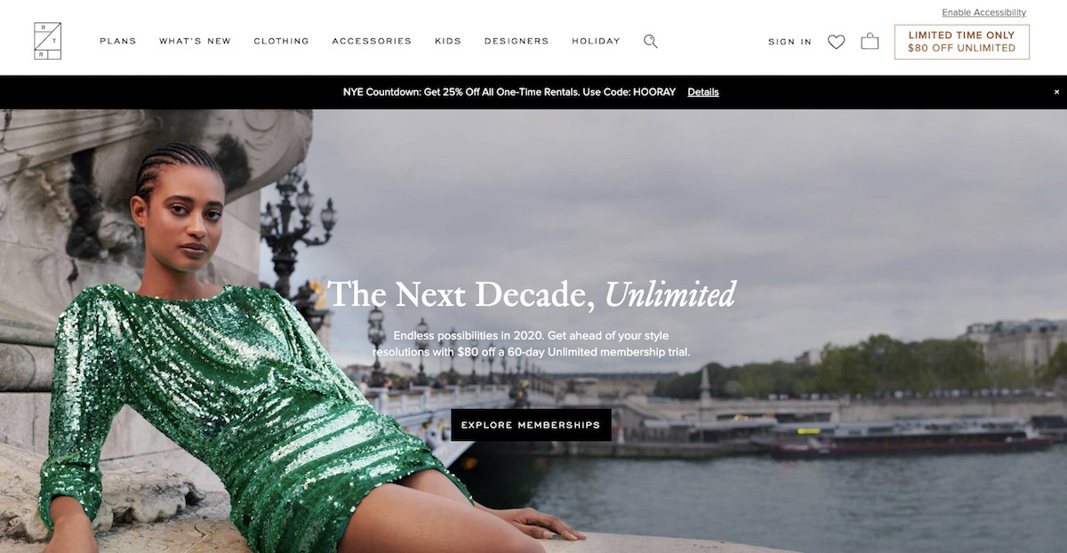Click the Explore Memberships button

pyautogui.click(x=531, y=425)
